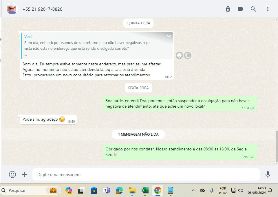Screen dimensions: 278x197
Task: Open network settings tray icon
Action: [233, 190]
